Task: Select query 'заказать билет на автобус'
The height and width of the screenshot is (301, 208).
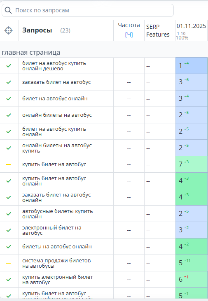Action: tap(56, 82)
